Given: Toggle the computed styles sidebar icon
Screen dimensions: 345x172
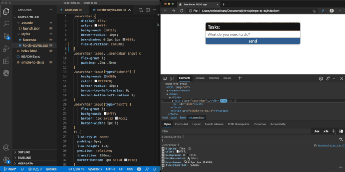Looking at the screenshot, I should coord(341,131).
